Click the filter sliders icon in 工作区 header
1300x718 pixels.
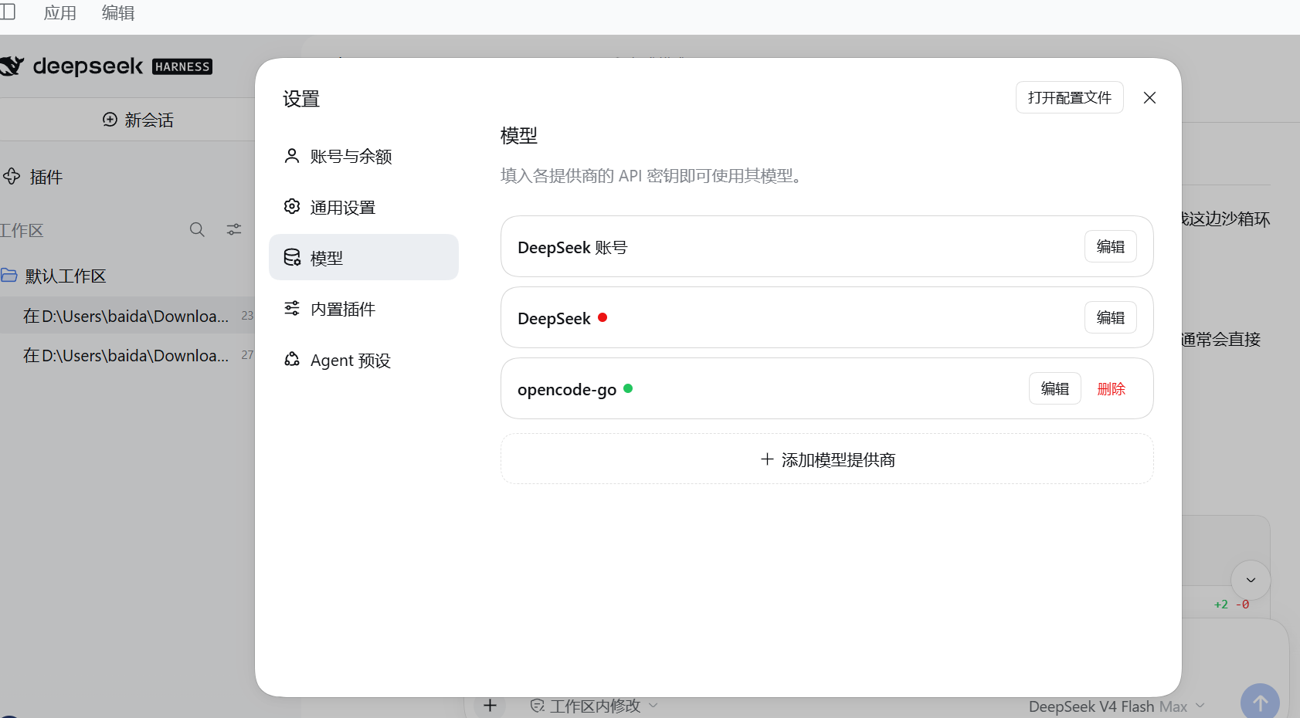[x=234, y=229]
